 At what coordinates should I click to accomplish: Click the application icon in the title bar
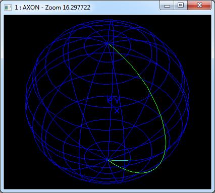pyautogui.click(x=8, y=8)
